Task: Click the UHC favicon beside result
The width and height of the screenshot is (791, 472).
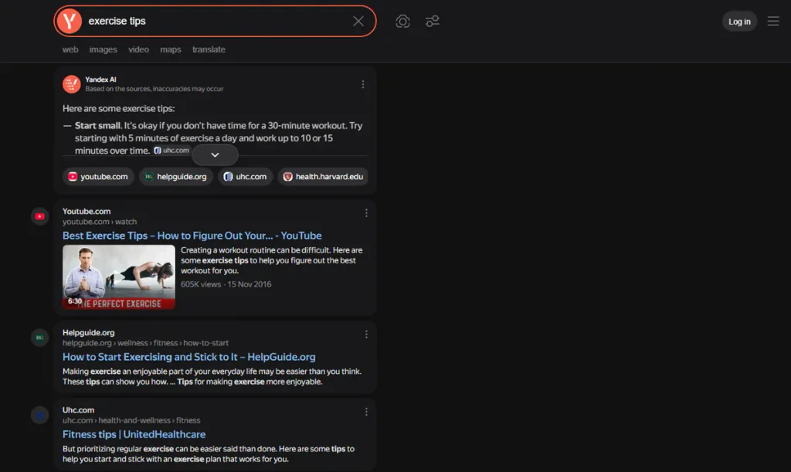Action: [x=40, y=415]
